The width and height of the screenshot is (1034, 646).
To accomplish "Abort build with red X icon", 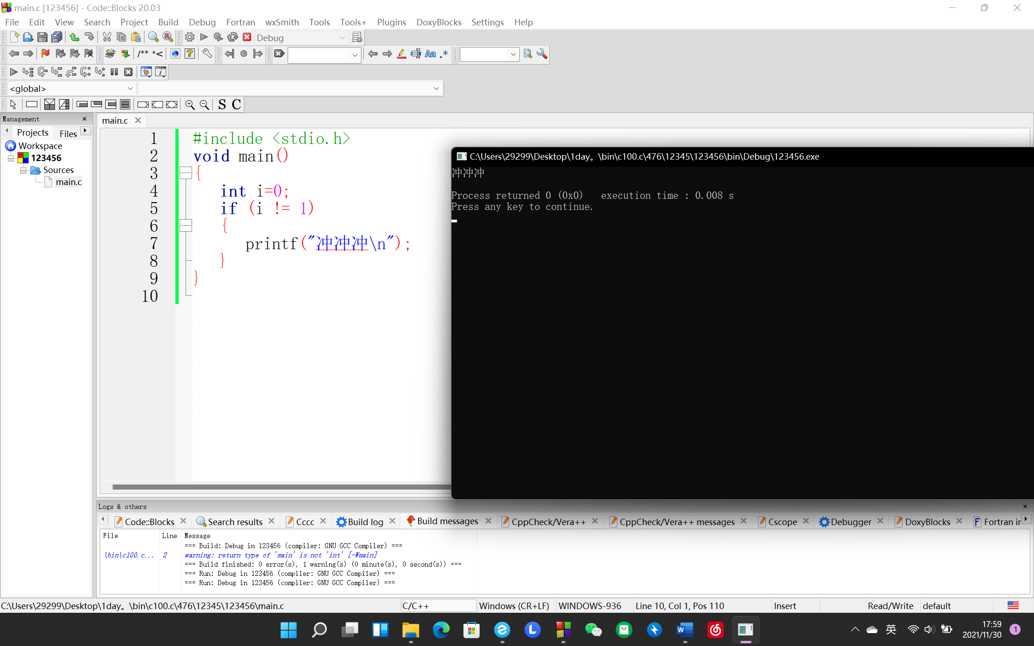I will click(247, 37).
